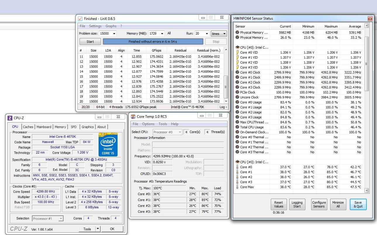Switch to the Mainboard tab in CPU-Z
This screenshot has height=235, width=377.
pyautogui.click(x=44, y=127)
